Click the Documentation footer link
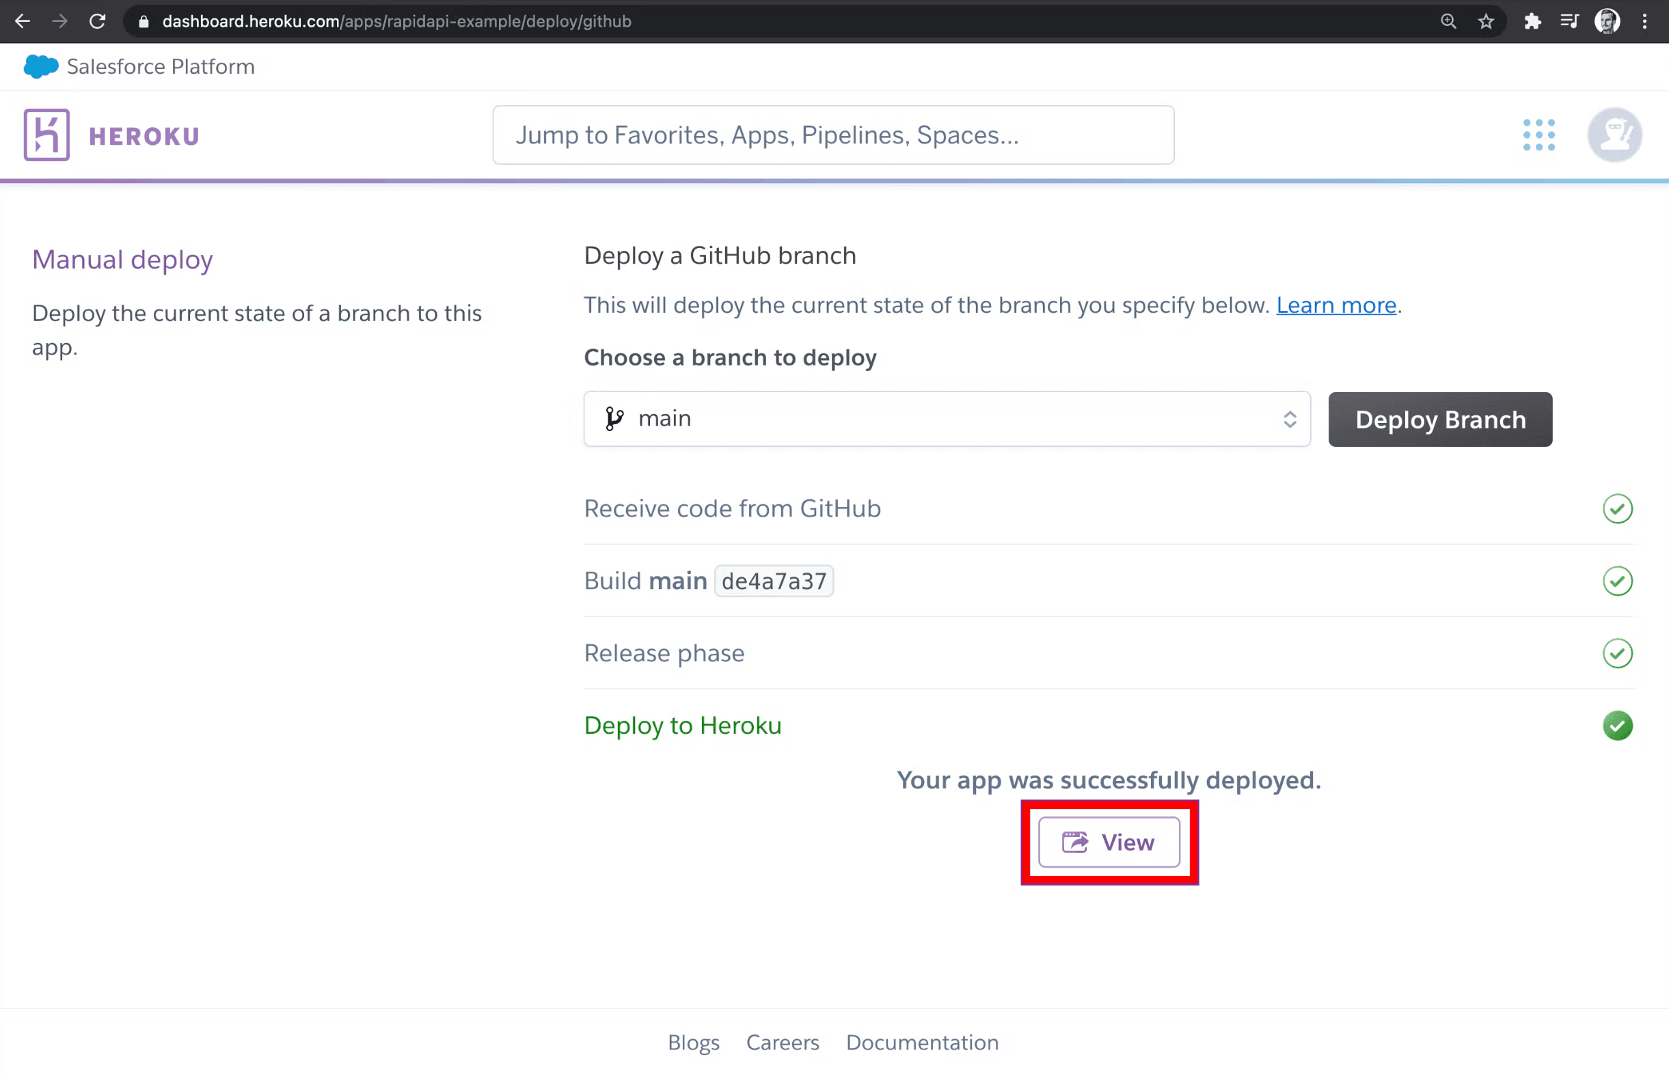 click(x=921, y=1042)
